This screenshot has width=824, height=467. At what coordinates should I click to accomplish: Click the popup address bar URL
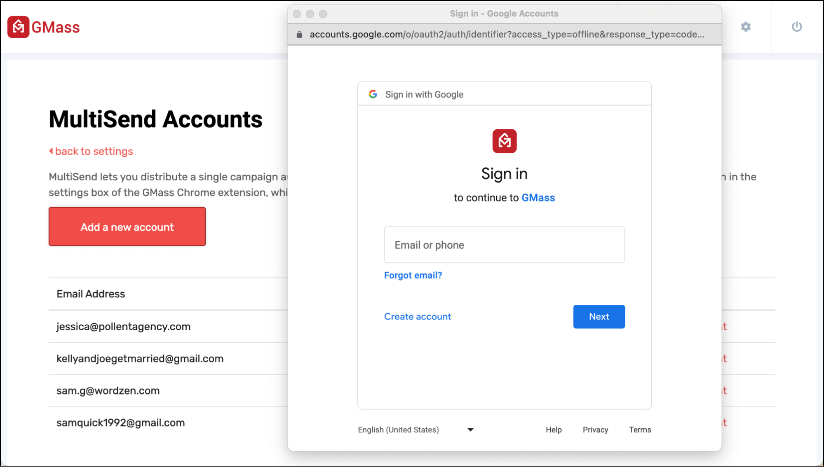(507, 34)
